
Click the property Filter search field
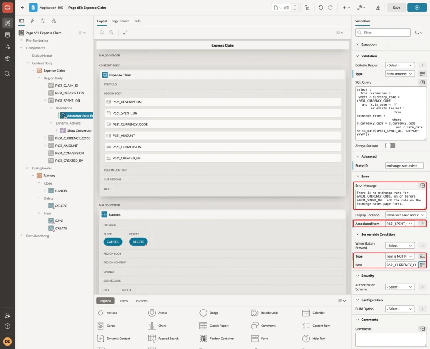[x=383, y=33]
